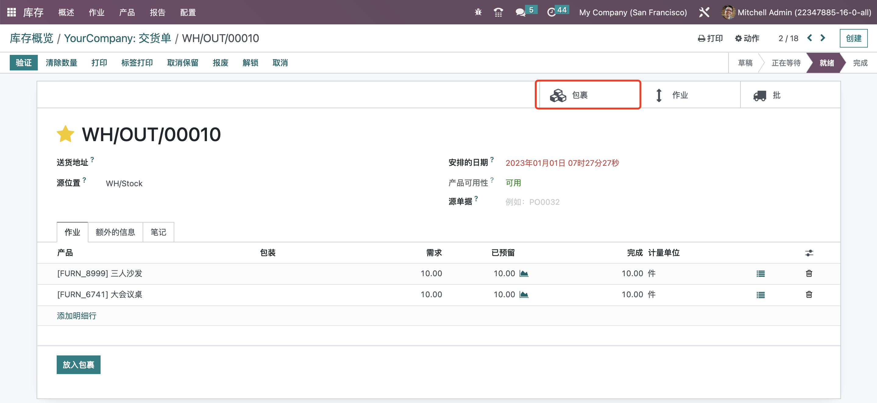Open the 动作 action gear dropdown
This screenshot has height=403, width=877.
pyautogui.click(x=747, y=38)
